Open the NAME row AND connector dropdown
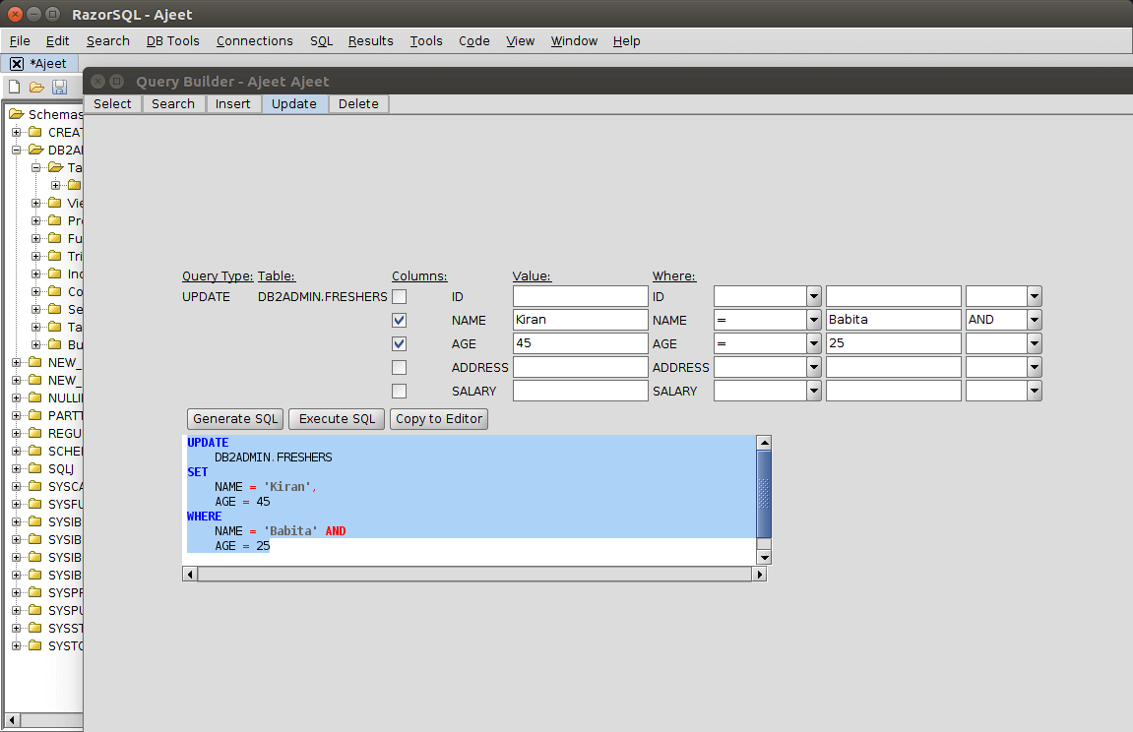Viewport: 1133px width, 732px height. (x=1035, y=320)
